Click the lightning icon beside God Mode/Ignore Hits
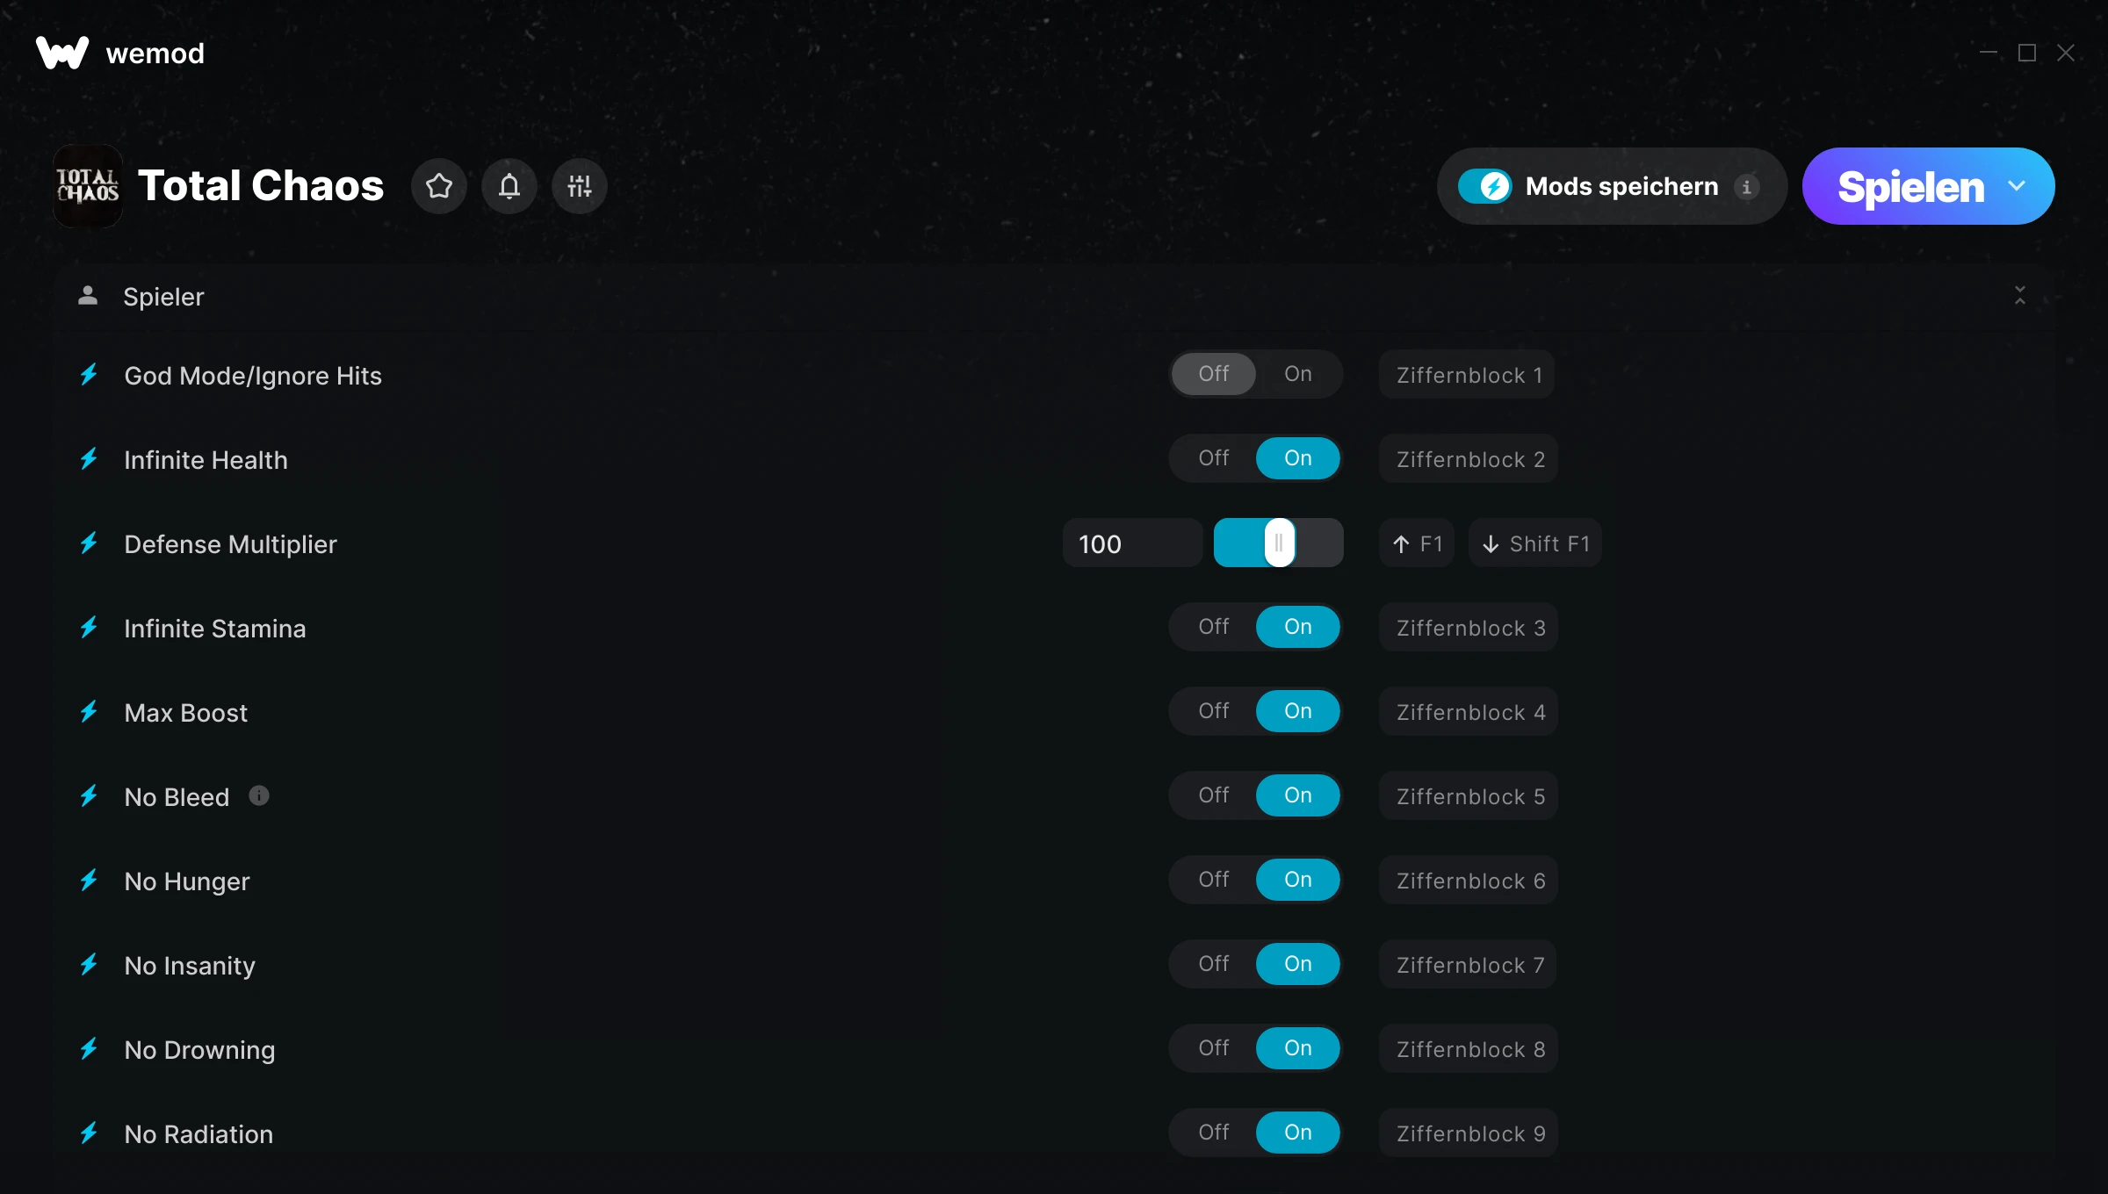Image resolution: width=2108 pixels, height=1194 pixels. tap(89, 375)
